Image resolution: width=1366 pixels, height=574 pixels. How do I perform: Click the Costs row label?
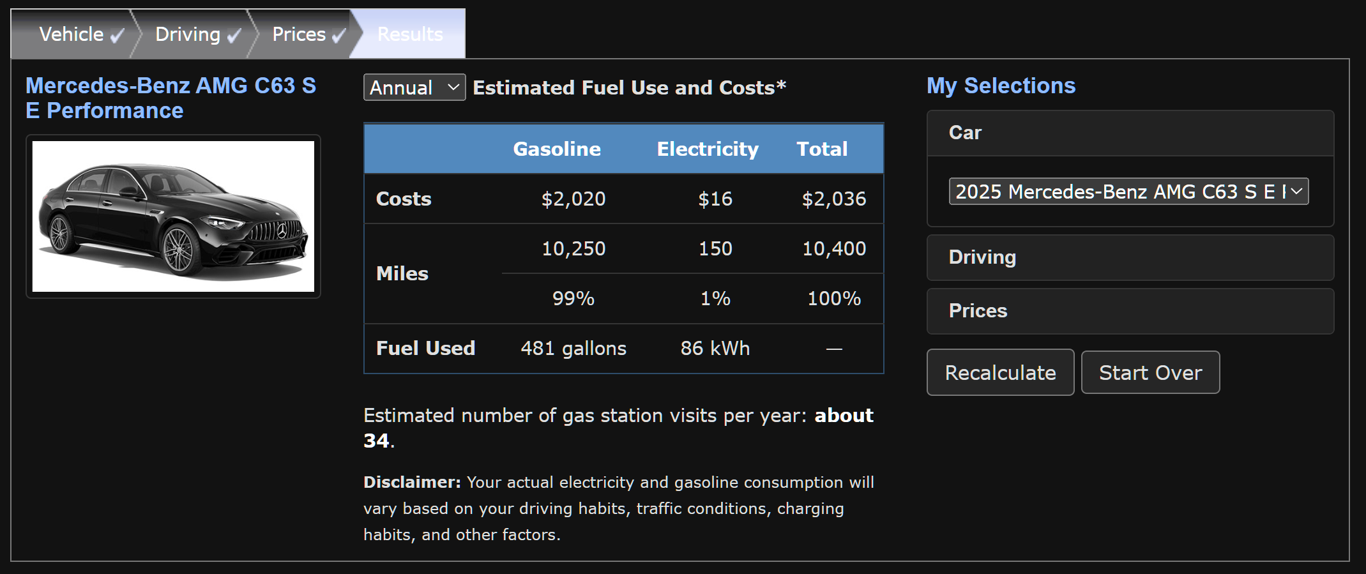pos(404,199)
